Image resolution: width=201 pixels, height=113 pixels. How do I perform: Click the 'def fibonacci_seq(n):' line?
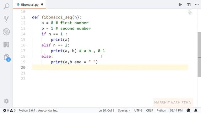pos(57,17)
